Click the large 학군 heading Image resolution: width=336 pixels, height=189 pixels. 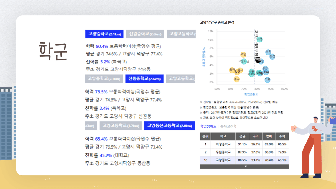pos(53,51)
